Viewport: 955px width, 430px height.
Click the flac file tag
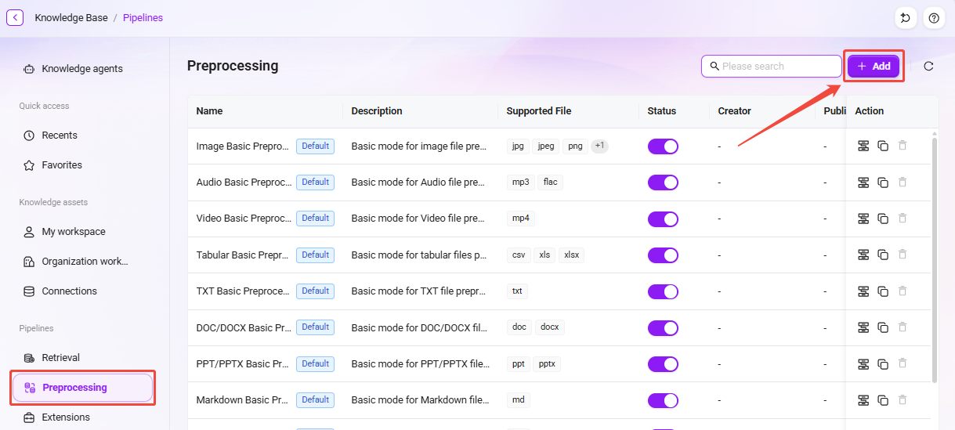point(551,182)
